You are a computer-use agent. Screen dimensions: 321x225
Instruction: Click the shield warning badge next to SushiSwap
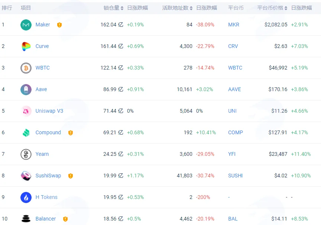point(71,176)
